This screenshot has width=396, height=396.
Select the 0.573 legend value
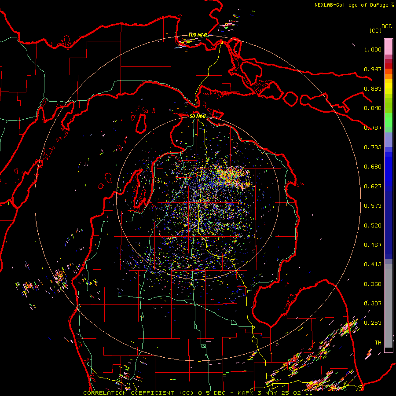373,206
